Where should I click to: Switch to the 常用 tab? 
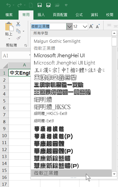pyautogui.click(x=26, y=15)
